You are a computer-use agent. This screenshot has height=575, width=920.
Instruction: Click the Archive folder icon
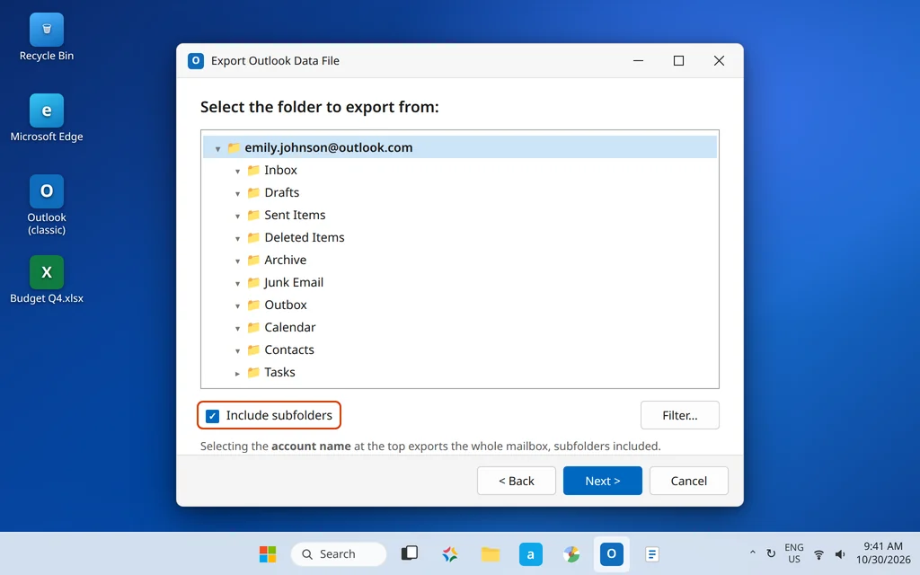point(253,260)
